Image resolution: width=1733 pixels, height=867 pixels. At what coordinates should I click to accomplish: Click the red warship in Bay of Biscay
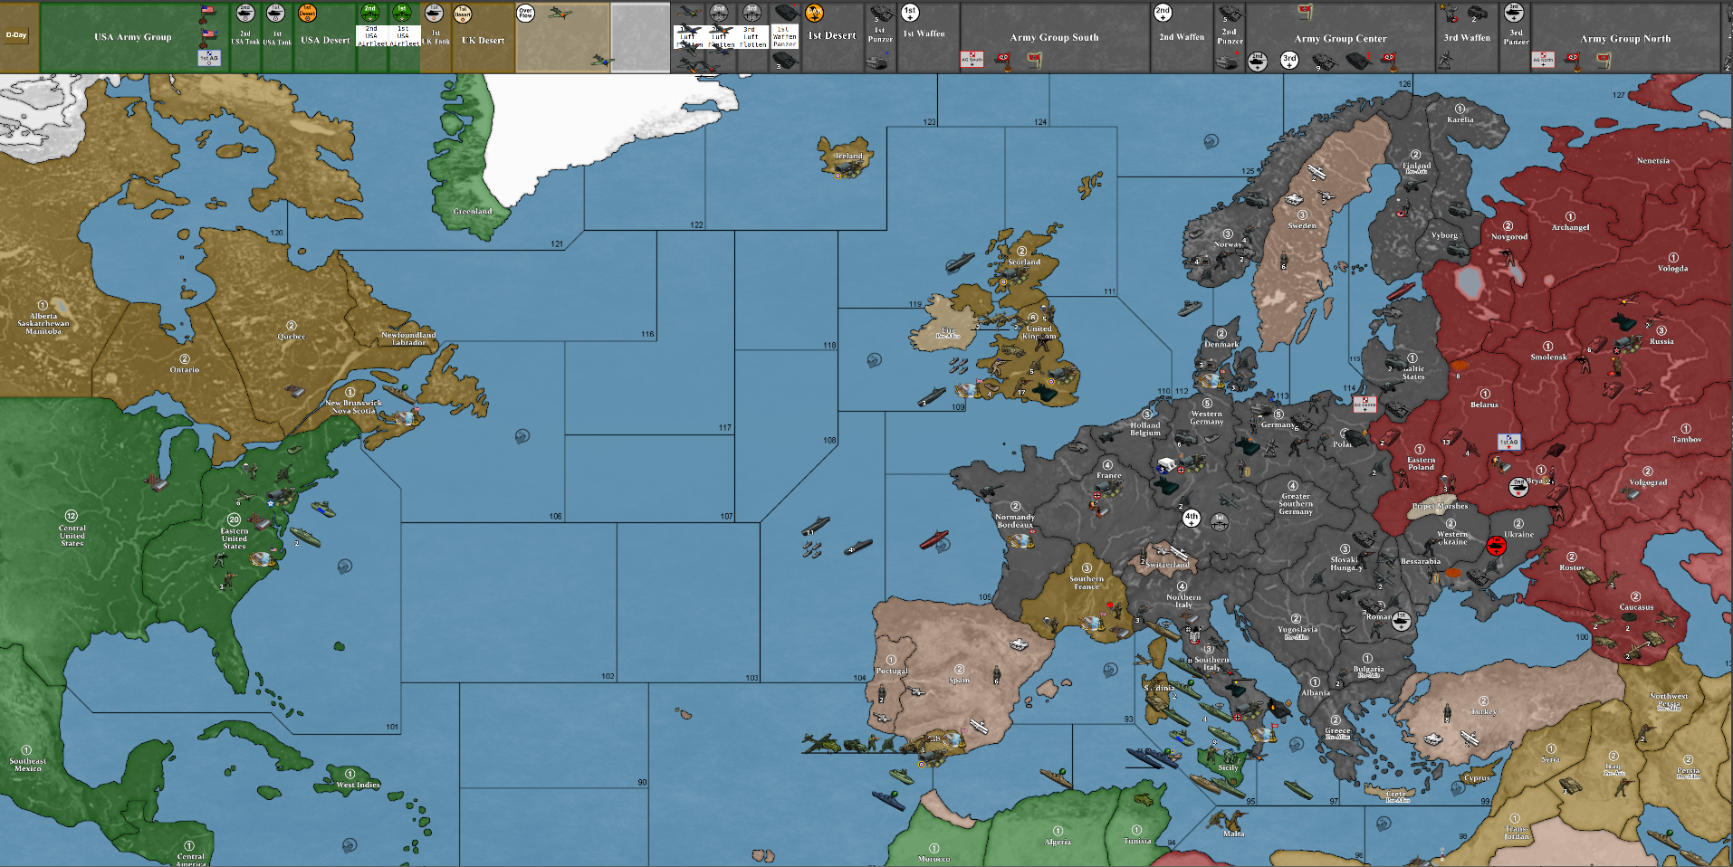click(934, 540)
